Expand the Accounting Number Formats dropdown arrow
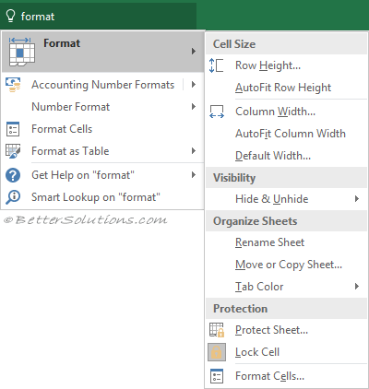The image size is (369, 389). pyautogui.click(x=194, y=85)
